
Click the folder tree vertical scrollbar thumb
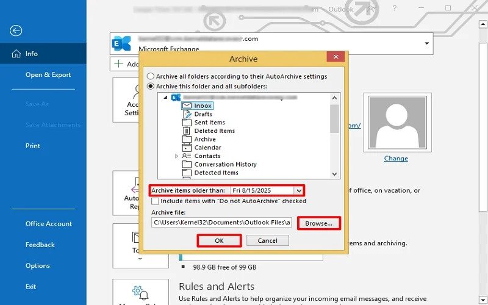click(334, 118)
